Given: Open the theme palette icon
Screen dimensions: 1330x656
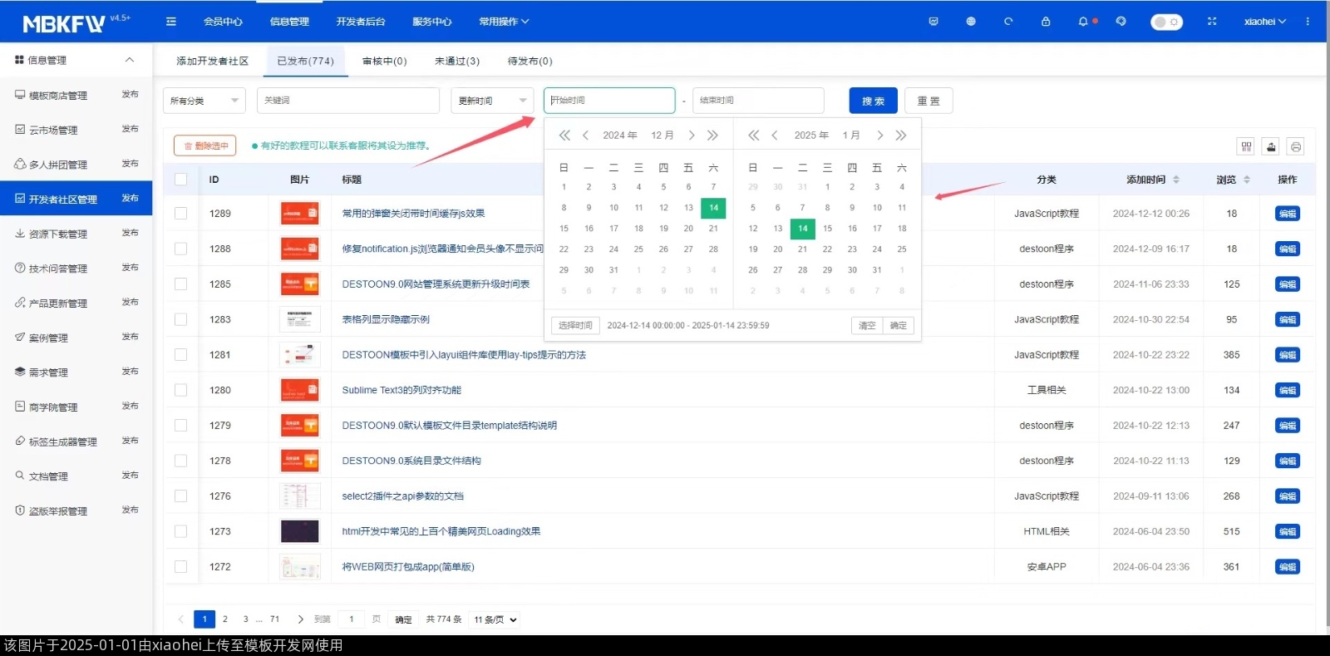Looking at the screenshot, I should tap(1121, 22).
